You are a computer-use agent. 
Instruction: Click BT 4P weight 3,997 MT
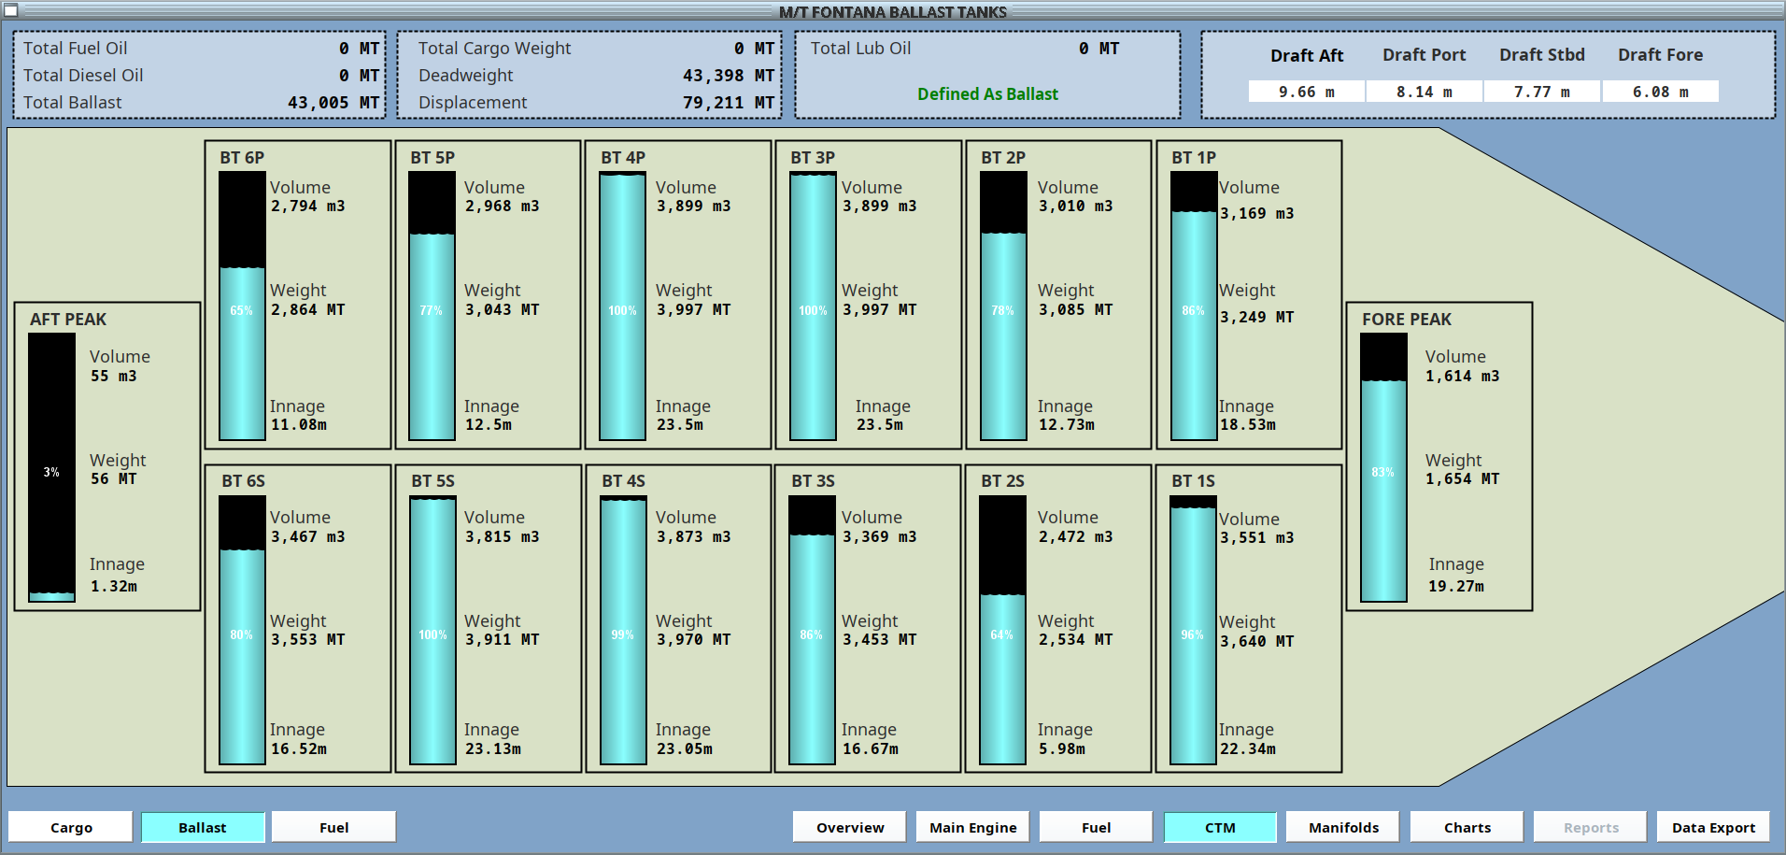coord(693,310)
